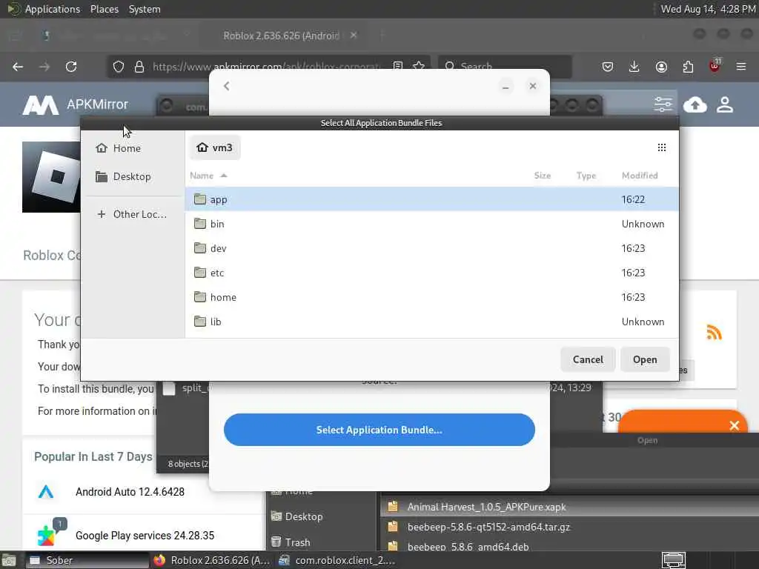Bookmark page with the star icon
Viewport: 759px width, 569px height.
click(x=420, y=66)
